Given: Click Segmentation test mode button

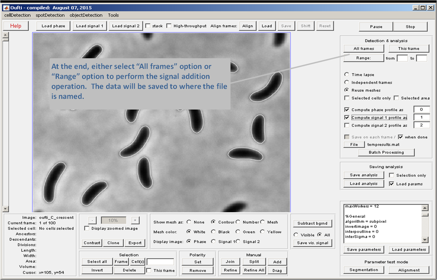Looking at the screenshot, I should pyautogui.click(x=364, y=270).
